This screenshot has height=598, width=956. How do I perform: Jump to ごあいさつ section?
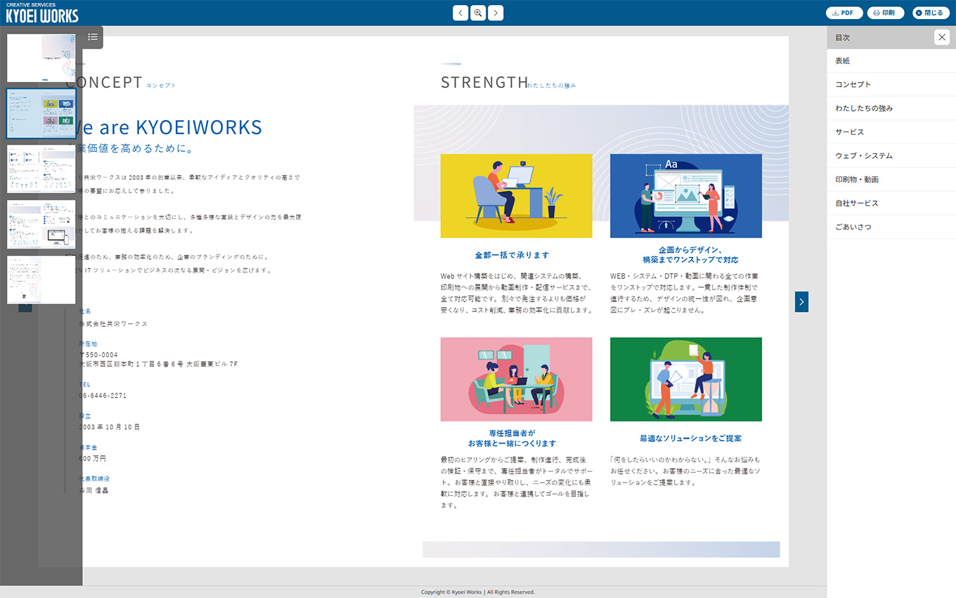pyautogui.click(x=891, y=227)
